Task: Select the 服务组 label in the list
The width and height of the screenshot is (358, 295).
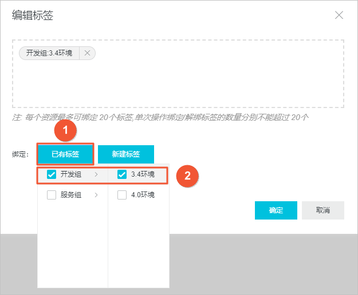Action: click(71, 195)
